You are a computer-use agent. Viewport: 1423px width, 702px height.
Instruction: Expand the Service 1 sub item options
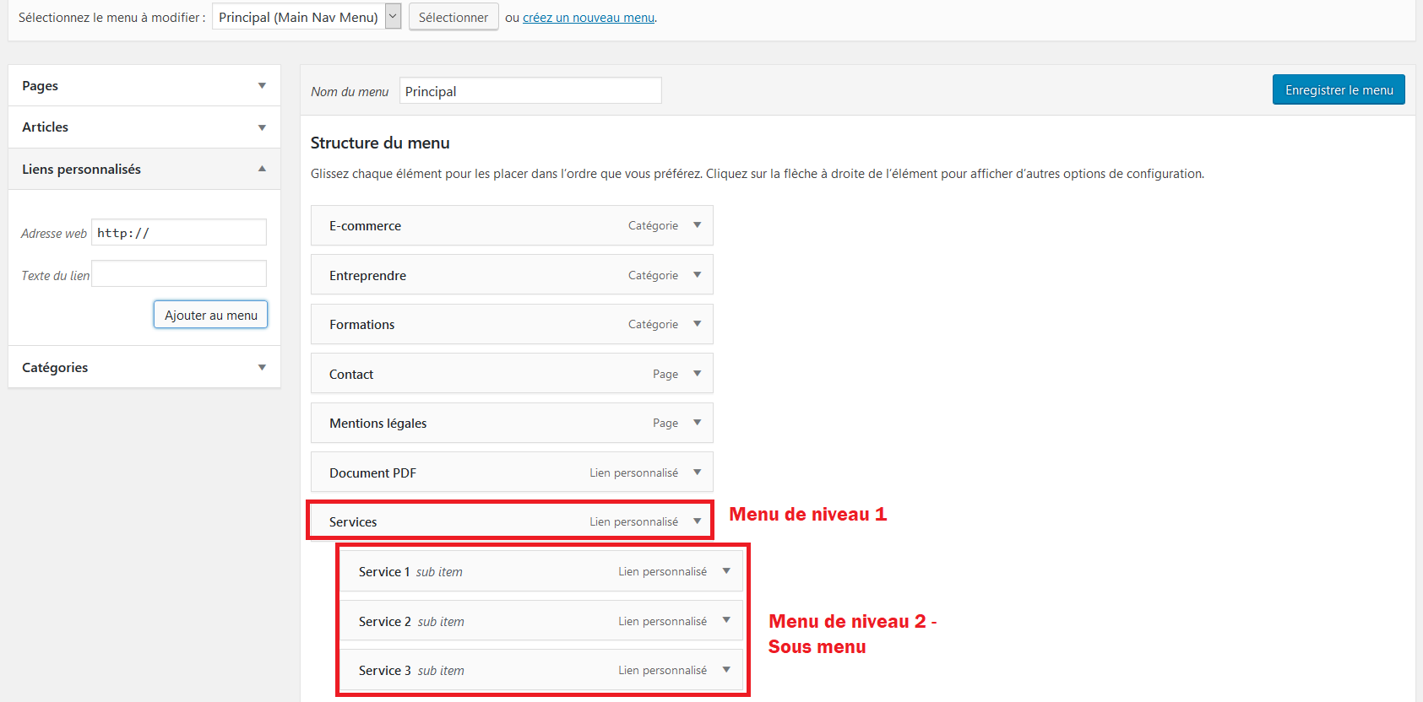726,571
